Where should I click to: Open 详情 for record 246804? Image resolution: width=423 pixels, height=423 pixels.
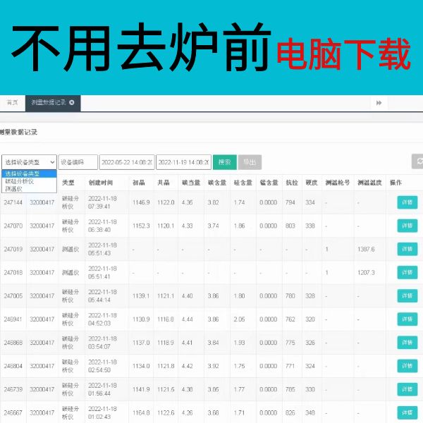tap(407, 367)
